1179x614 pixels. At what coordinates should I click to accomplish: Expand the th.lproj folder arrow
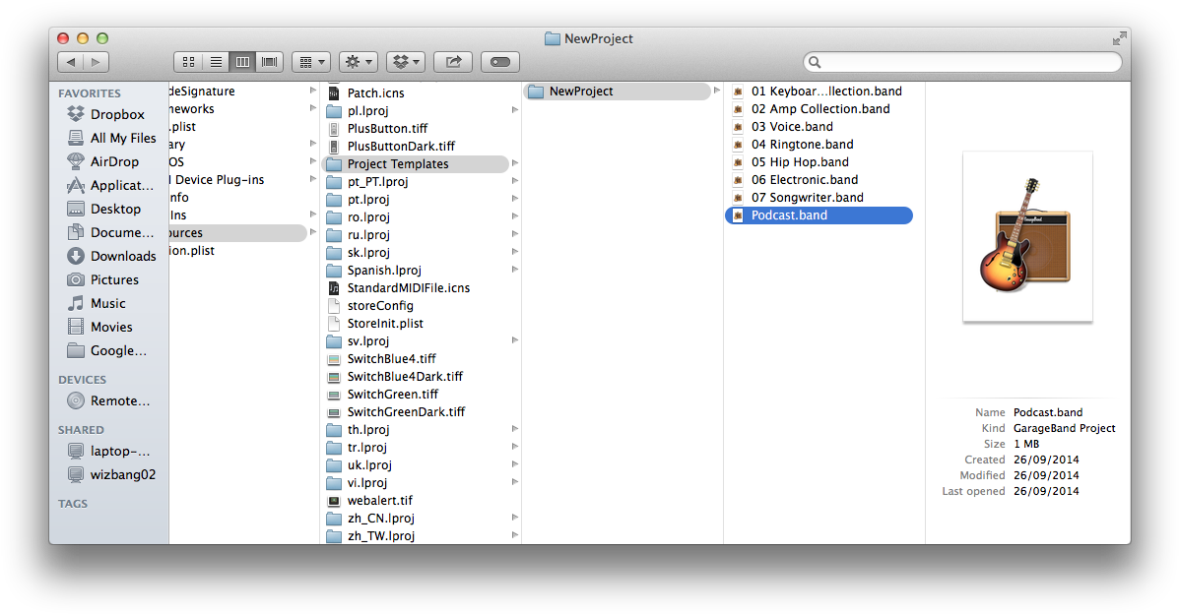point(515,429)
